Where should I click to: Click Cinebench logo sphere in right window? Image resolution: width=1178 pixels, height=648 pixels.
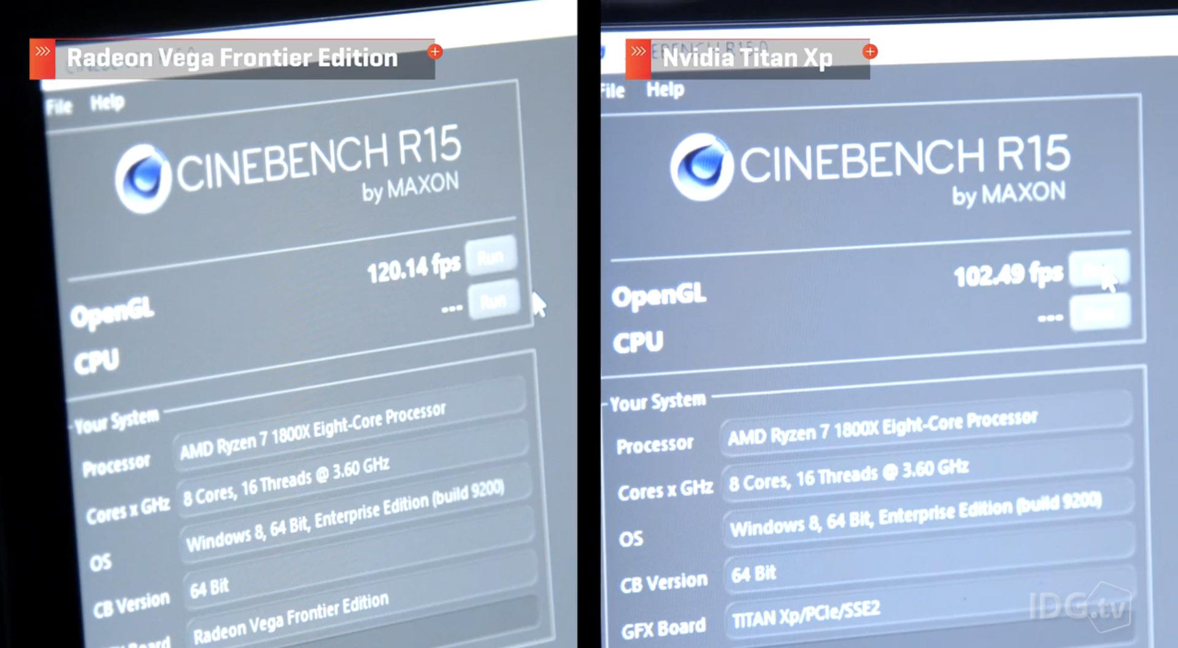(x=701, y=167)
